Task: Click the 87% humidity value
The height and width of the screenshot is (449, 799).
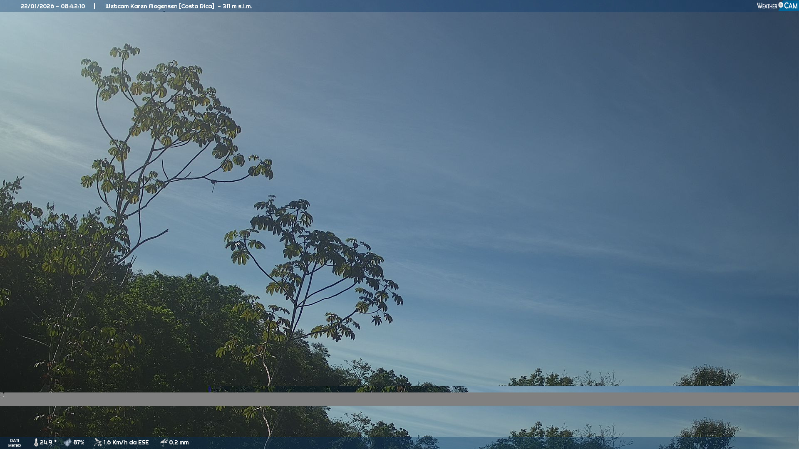Action: pyautogui.click(x=79, y=442)
